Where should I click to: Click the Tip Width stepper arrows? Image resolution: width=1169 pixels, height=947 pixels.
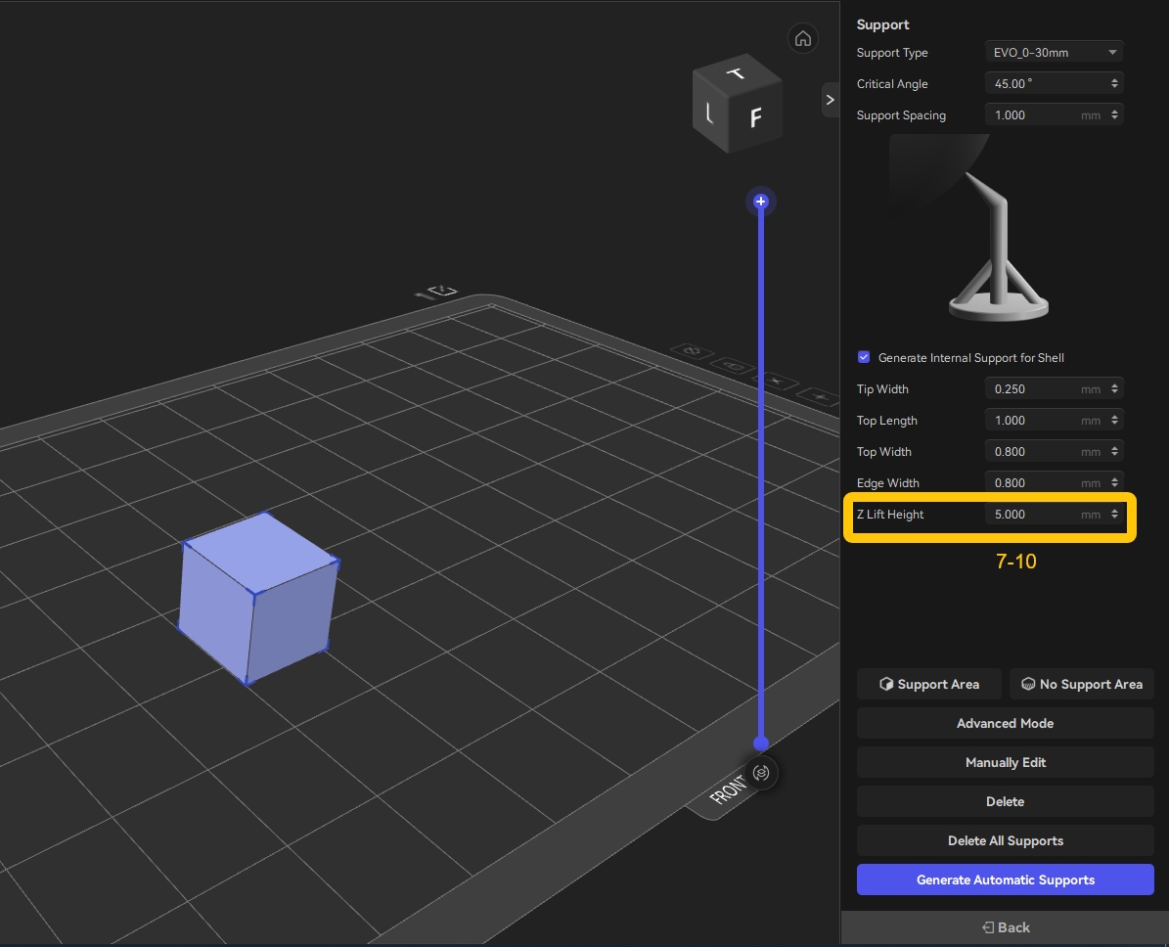tap(1114, 388)
